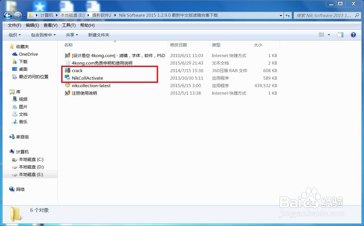Open the 文件(F) menu
The width and height of the screenshot is (364, 226).
tap(15, 25)
